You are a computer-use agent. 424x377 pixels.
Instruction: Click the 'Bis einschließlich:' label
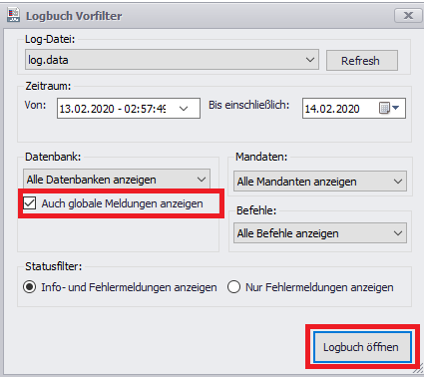click(x=248, y=105)
